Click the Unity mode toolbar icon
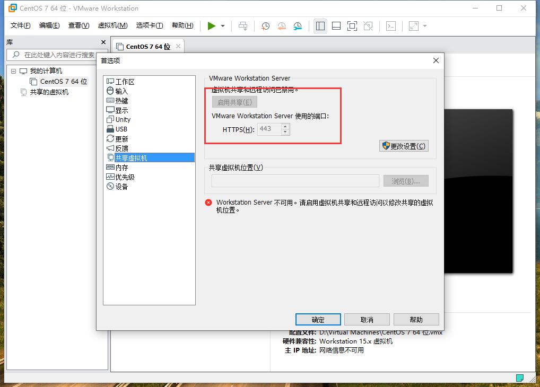 click(x=368, y=26)
